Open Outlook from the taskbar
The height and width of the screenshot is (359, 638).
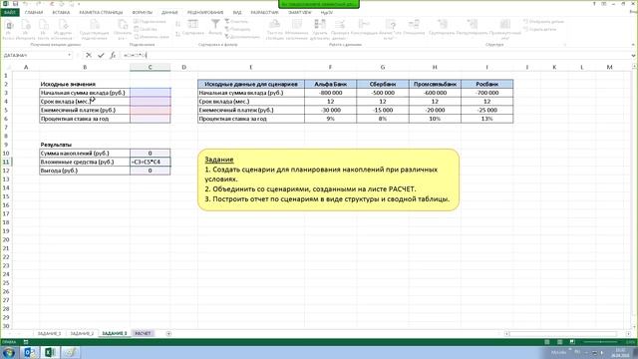coord(29,352)
